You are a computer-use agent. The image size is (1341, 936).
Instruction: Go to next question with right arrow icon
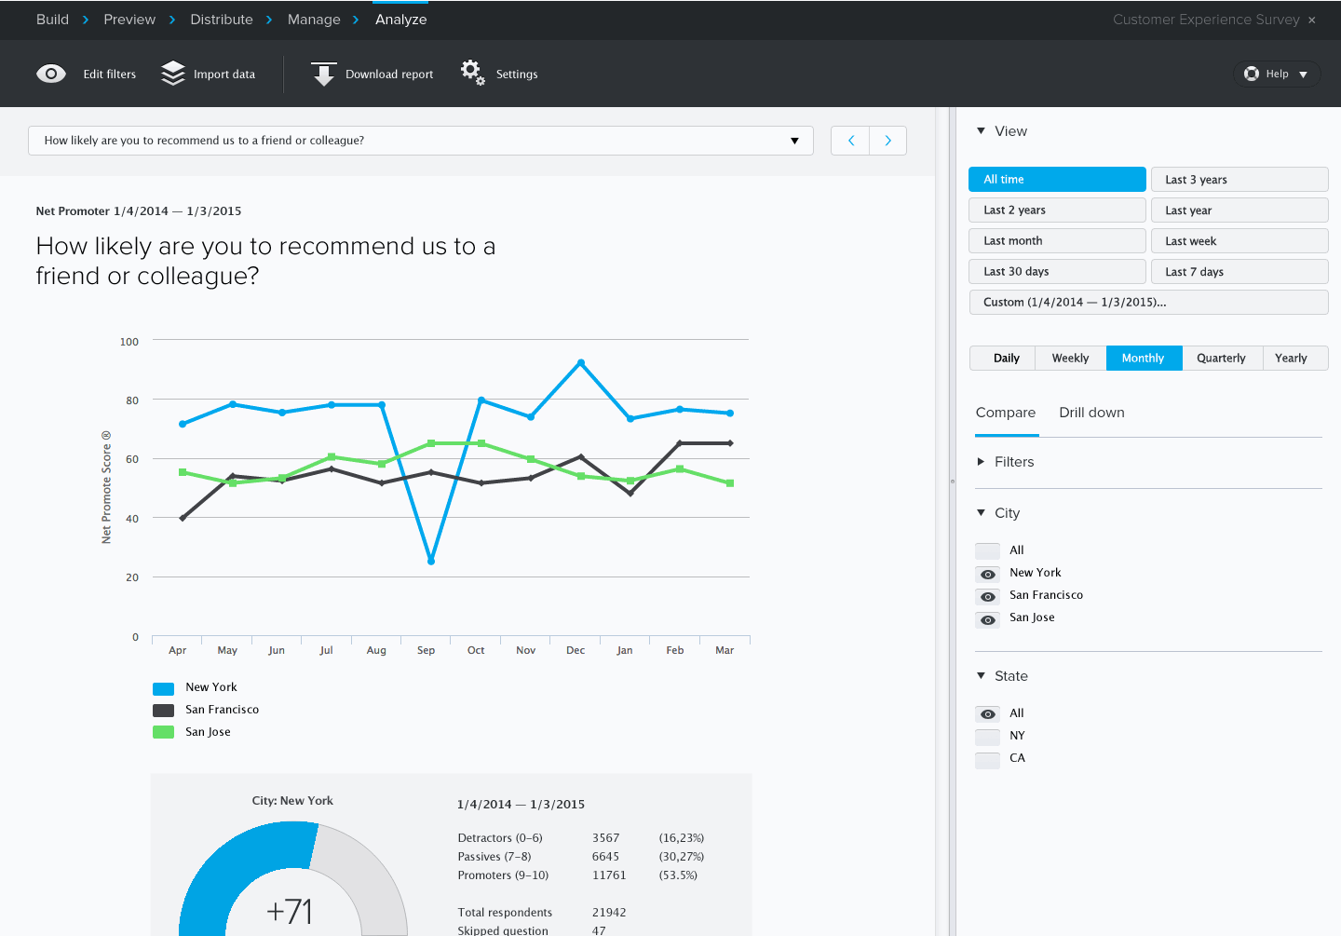pyautogui.click(x=887, y=140)
